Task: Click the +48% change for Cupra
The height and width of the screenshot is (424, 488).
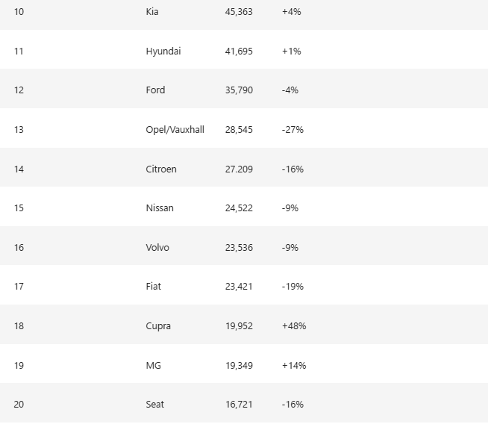Action: point(294,325)
